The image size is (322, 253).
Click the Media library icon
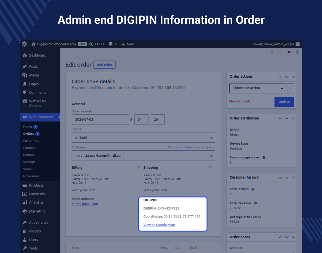tap(25, 75)
